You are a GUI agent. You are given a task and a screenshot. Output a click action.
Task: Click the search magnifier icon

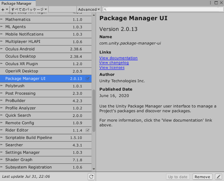[105, 9]
